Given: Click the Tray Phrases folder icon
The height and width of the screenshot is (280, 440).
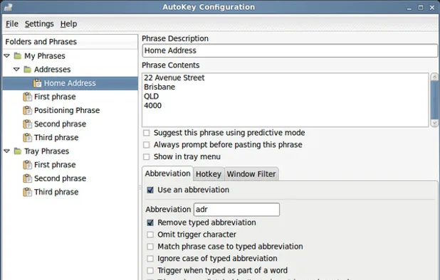Looking at the screenshot, I should click(x=18, y=151).
